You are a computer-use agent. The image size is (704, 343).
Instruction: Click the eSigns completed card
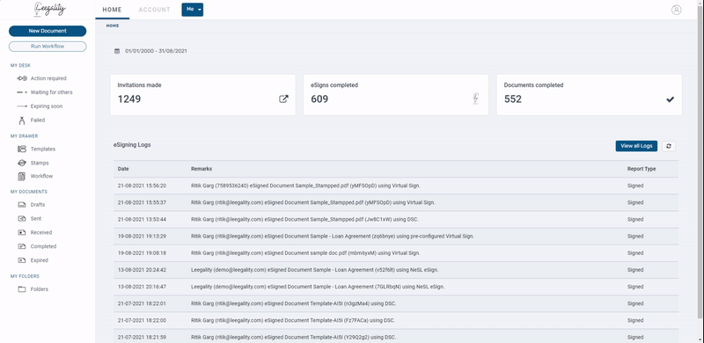click(396, 95)
